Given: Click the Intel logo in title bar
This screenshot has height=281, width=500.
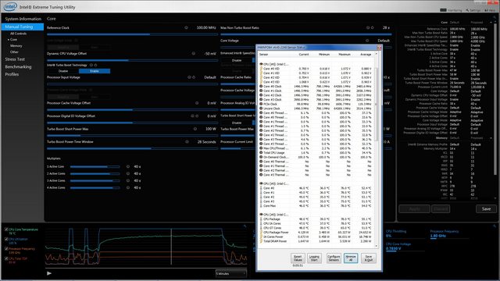Looking at the screenshot, I should tap(10, 6).
